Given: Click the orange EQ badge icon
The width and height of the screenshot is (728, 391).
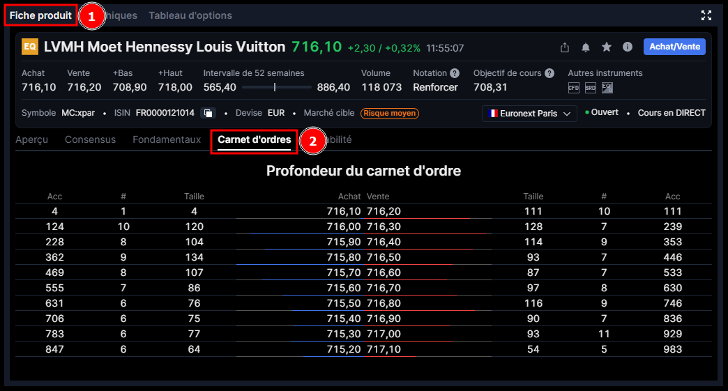Looking at the screenshot, I should [x=30, y=47].
